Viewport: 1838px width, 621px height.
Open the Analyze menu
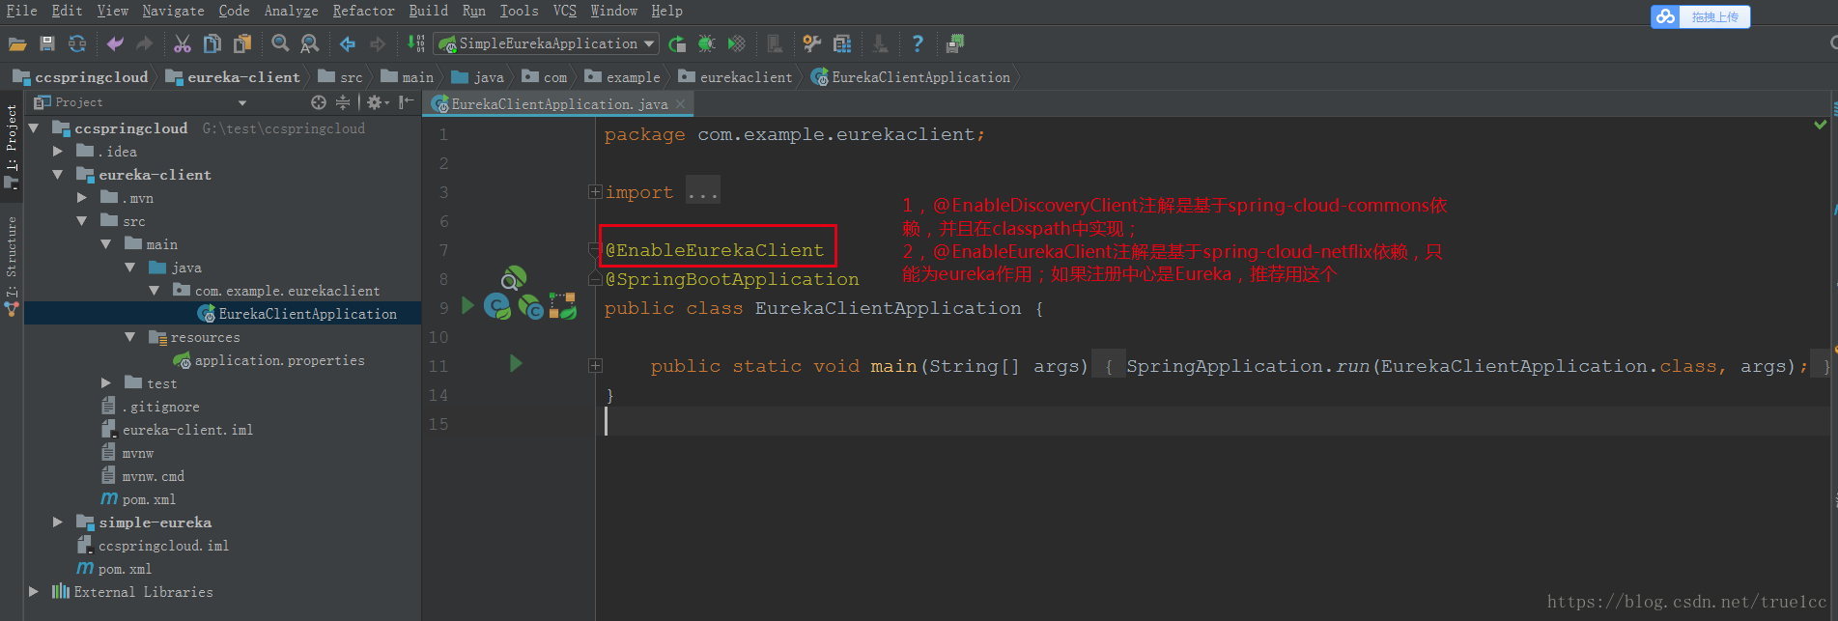point(291,11)
